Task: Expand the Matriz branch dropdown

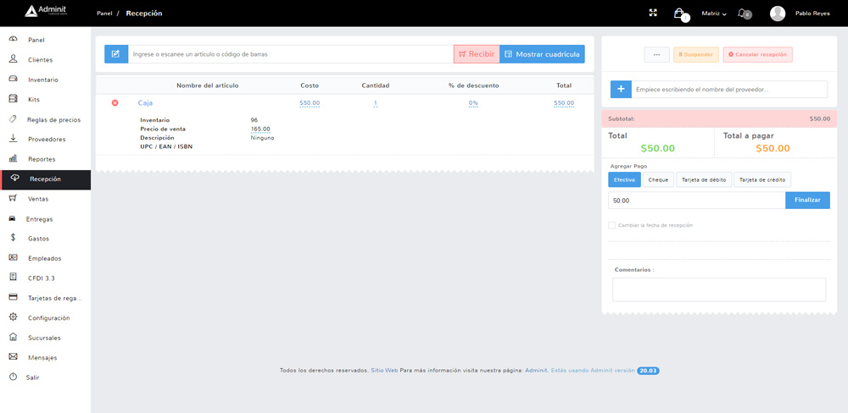Action: 714,14
